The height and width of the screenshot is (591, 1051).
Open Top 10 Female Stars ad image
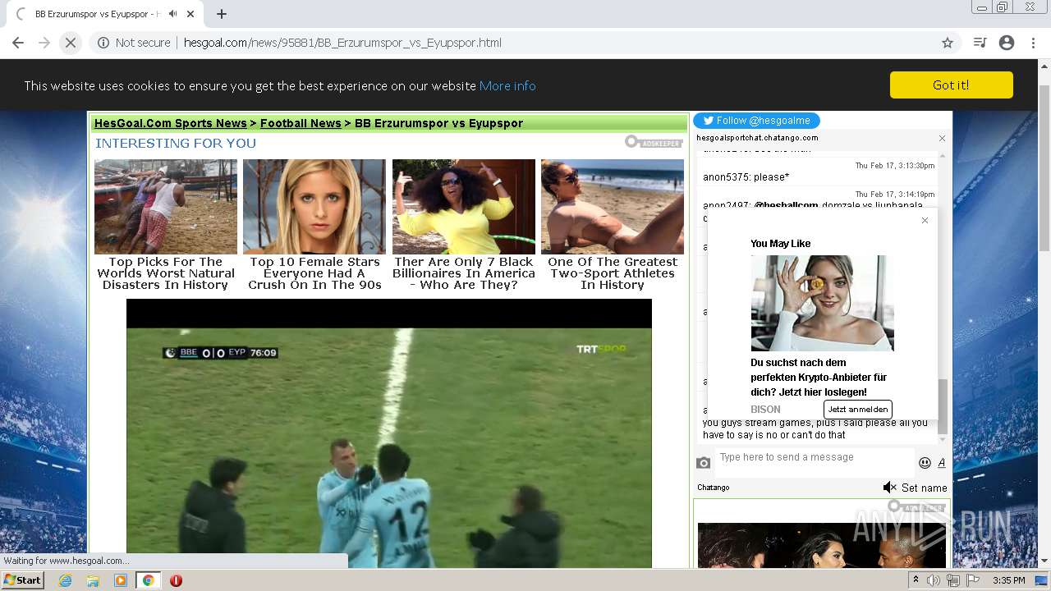[314, 207]
